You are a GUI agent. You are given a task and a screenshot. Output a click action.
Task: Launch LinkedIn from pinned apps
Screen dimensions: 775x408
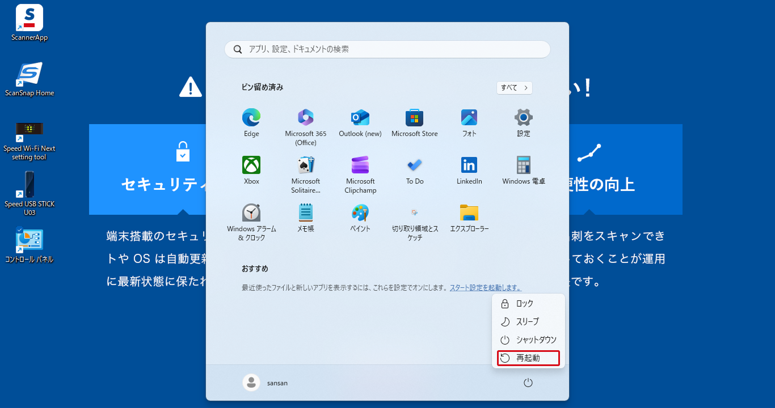[469, 171]
